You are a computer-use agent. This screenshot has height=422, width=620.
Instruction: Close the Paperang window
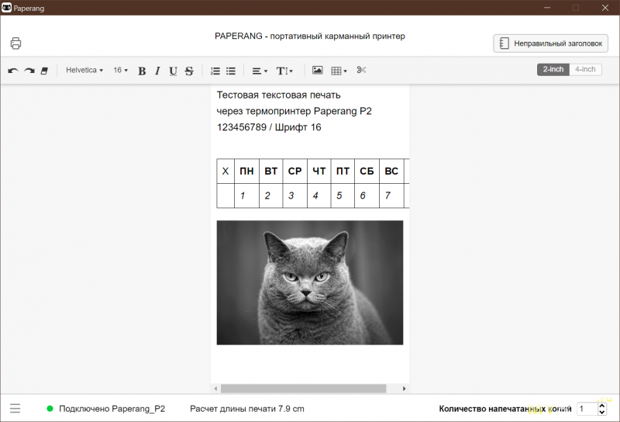[605, 8]
